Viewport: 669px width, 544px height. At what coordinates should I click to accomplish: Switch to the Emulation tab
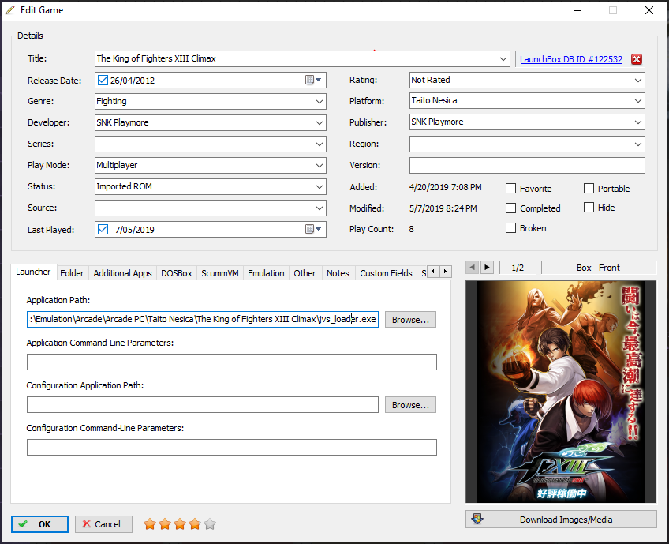click(266, 273)
